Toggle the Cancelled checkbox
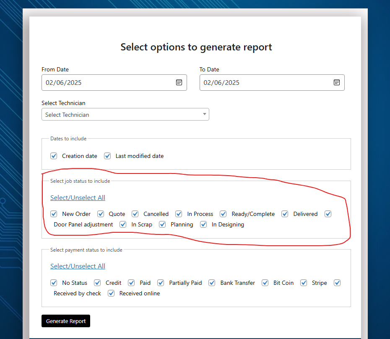This screenshot has height=339, width=390. (x=135, y=214)
